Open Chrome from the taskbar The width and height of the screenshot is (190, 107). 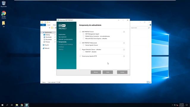[22, 105]
